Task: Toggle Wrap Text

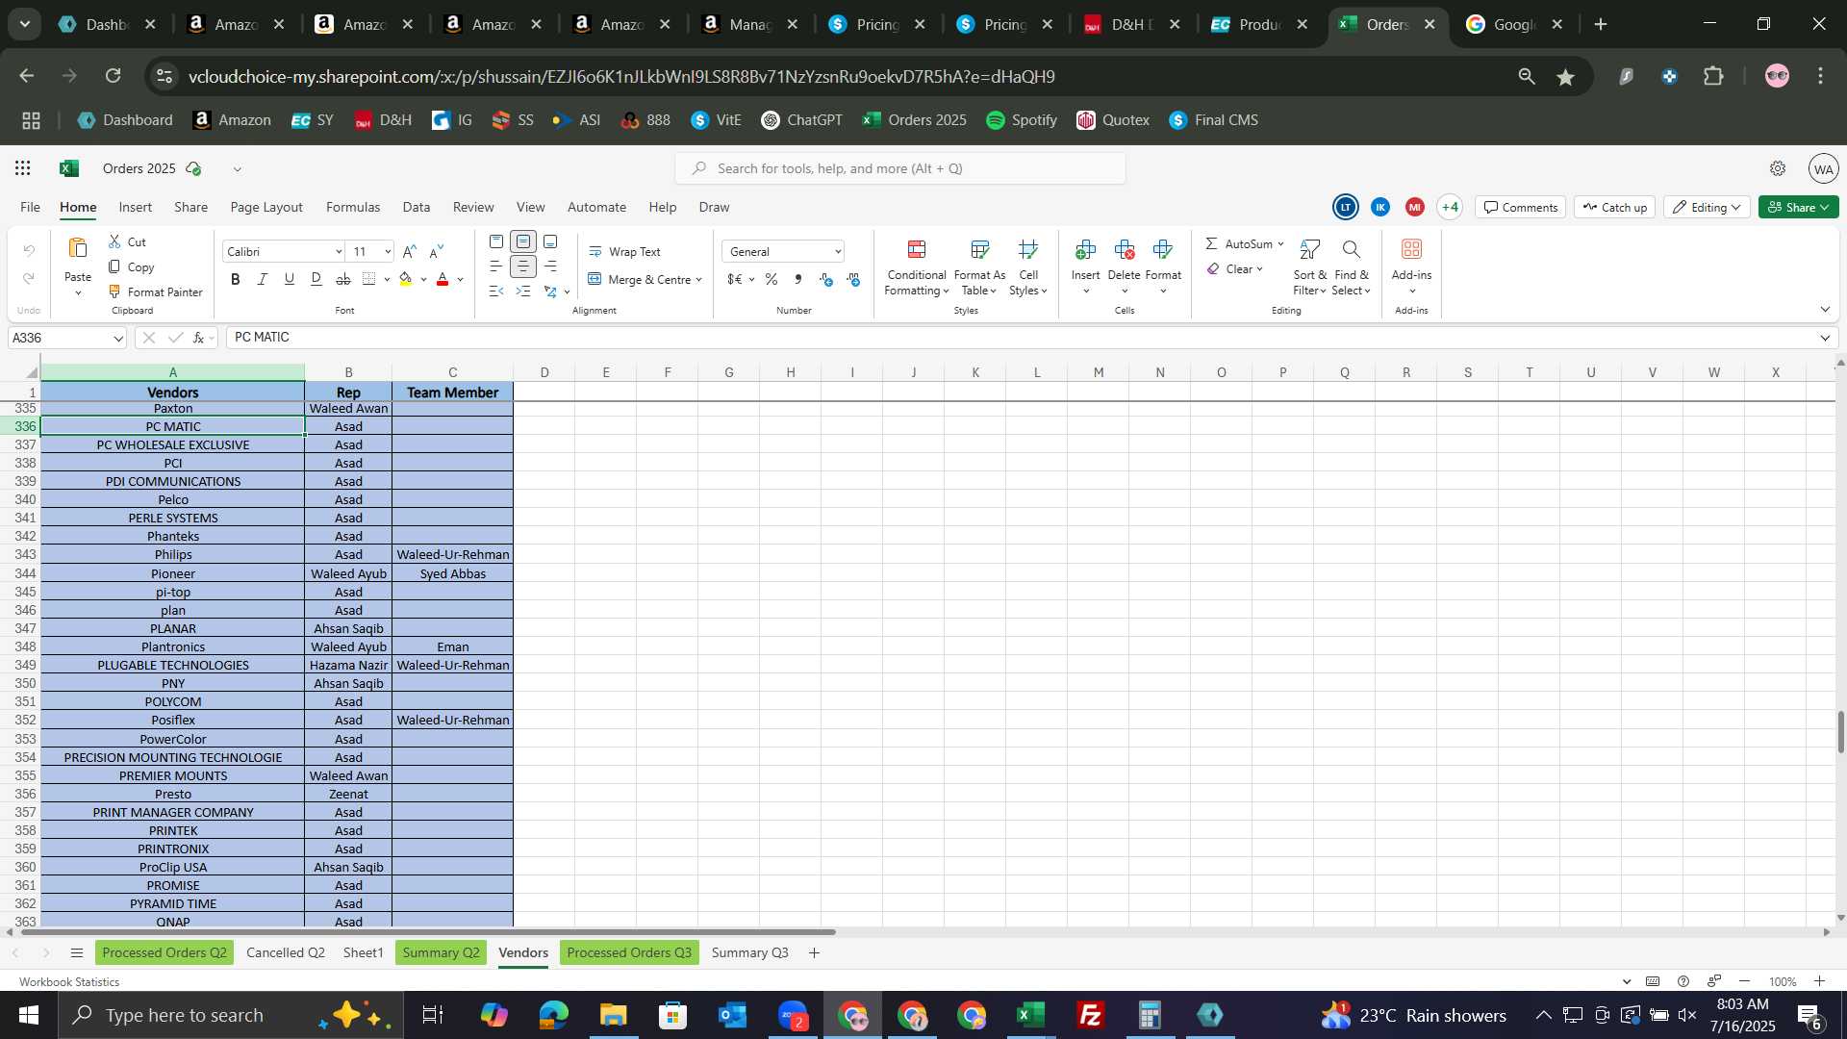Action: pyautogui.click(x=624, y=251)
